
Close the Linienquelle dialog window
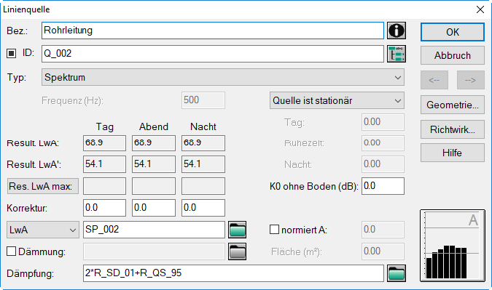point(480,9)
